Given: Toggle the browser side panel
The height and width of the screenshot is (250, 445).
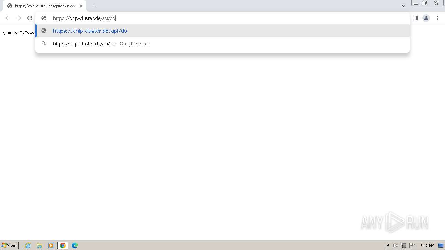Looking at the screenshot, I should click(415, 18).
